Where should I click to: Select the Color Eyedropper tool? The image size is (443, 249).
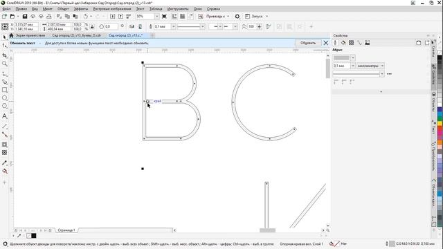pos(5,163)
